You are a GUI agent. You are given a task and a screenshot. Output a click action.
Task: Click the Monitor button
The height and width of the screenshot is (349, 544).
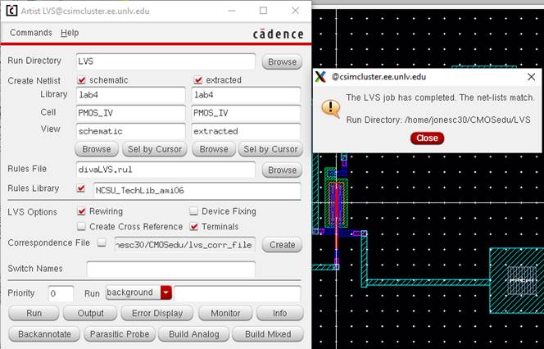click(225, 313)
